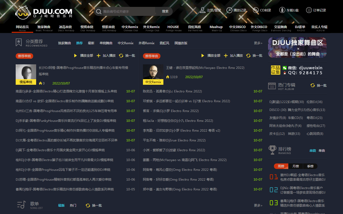Viewport: 343px width, 214px height.
Task: Open 播放记录 clock icon
Action: [x=229, y=10]
